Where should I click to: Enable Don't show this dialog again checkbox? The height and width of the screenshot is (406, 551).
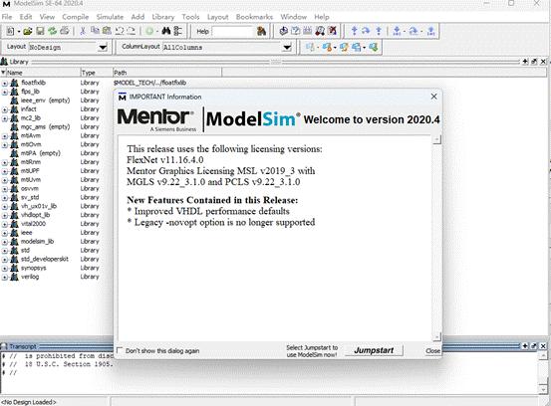pos(120,350)
